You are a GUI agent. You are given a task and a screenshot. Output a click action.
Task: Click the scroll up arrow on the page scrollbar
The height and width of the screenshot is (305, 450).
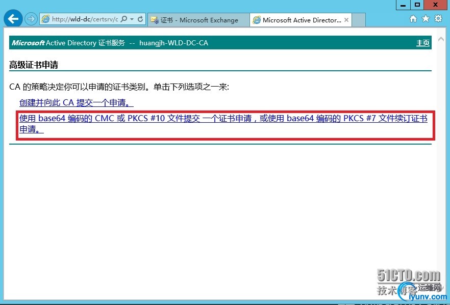[441, 39]
